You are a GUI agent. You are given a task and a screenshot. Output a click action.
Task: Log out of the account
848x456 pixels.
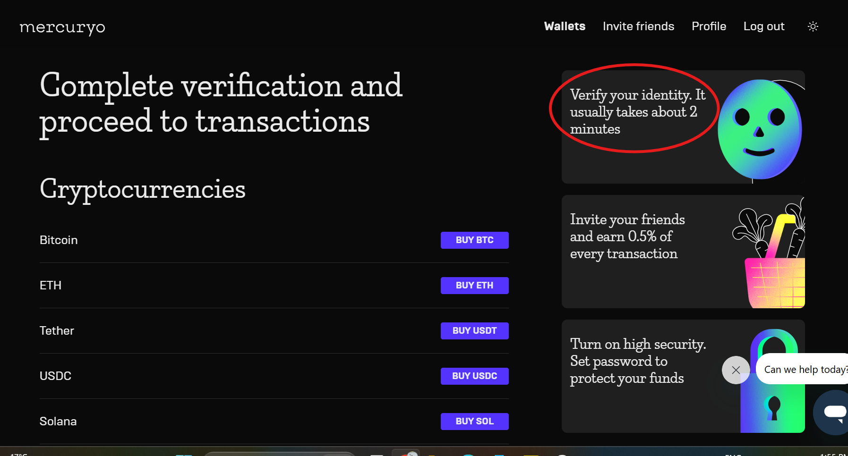click(763, 26)
